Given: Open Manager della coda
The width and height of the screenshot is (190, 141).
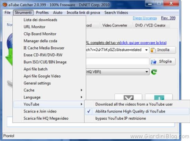Looking at the screenshot, I should coord(49,41).
